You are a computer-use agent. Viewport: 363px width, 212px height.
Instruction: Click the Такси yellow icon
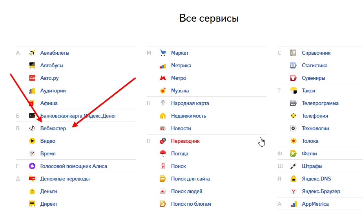click(x=293, y=91)
